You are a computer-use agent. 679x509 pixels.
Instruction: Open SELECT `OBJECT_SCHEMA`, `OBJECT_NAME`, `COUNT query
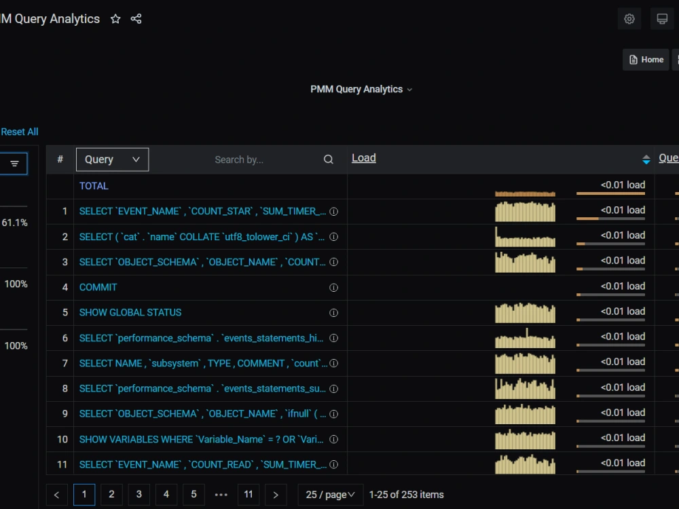pyautogui.click(x=202, y=262)
